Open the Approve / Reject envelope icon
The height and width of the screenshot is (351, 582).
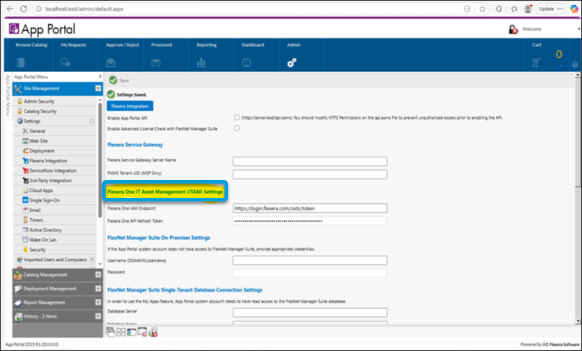110,63
